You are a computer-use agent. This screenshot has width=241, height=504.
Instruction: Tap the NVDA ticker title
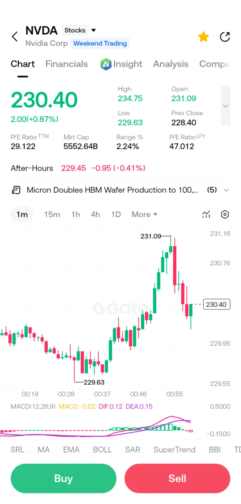click(x=41, y=31)
